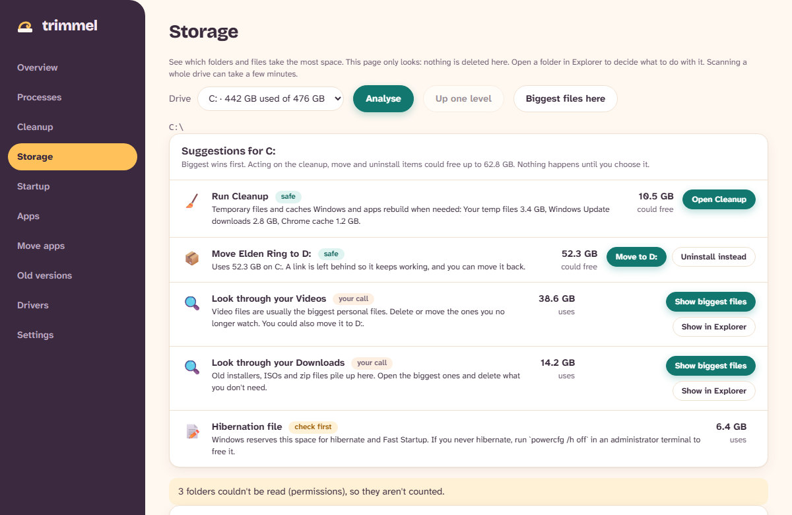Click the 52.3 GB could free value
This screenshot has width=792, height=515.
click(579, 254)
